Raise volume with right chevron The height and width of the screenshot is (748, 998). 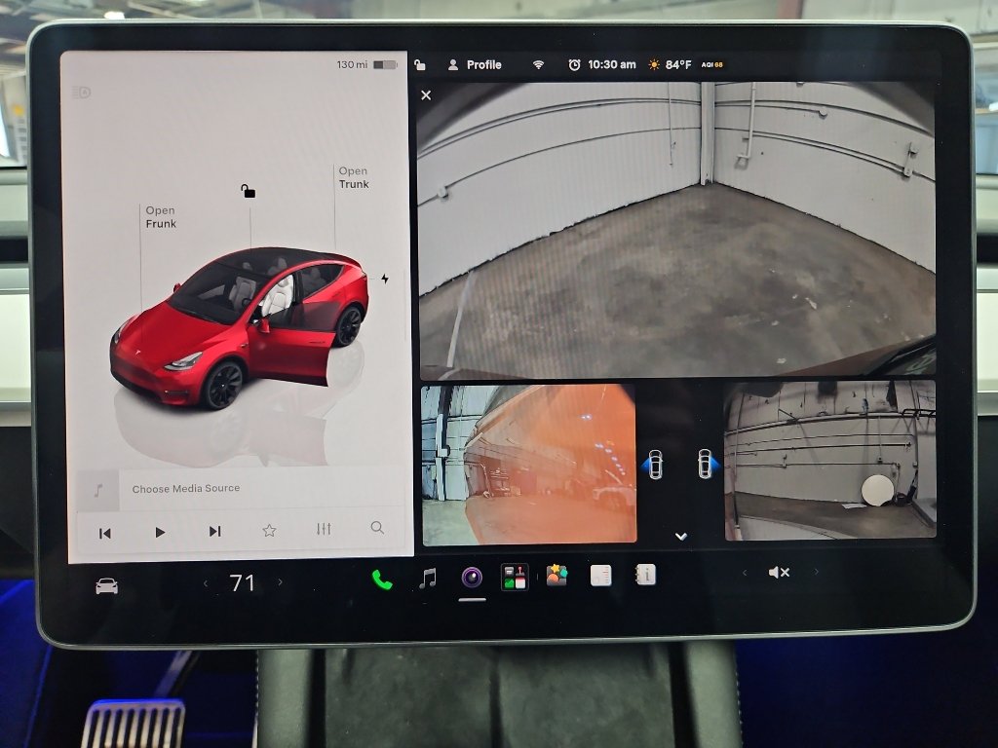tap(816, 572)
